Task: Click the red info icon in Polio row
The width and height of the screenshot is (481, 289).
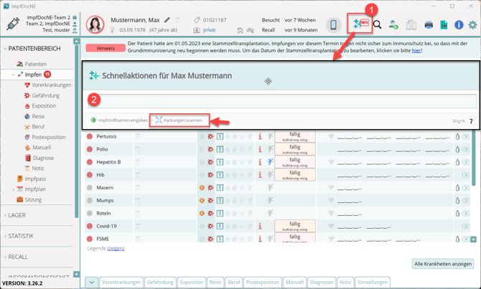Action: [260, 149]
